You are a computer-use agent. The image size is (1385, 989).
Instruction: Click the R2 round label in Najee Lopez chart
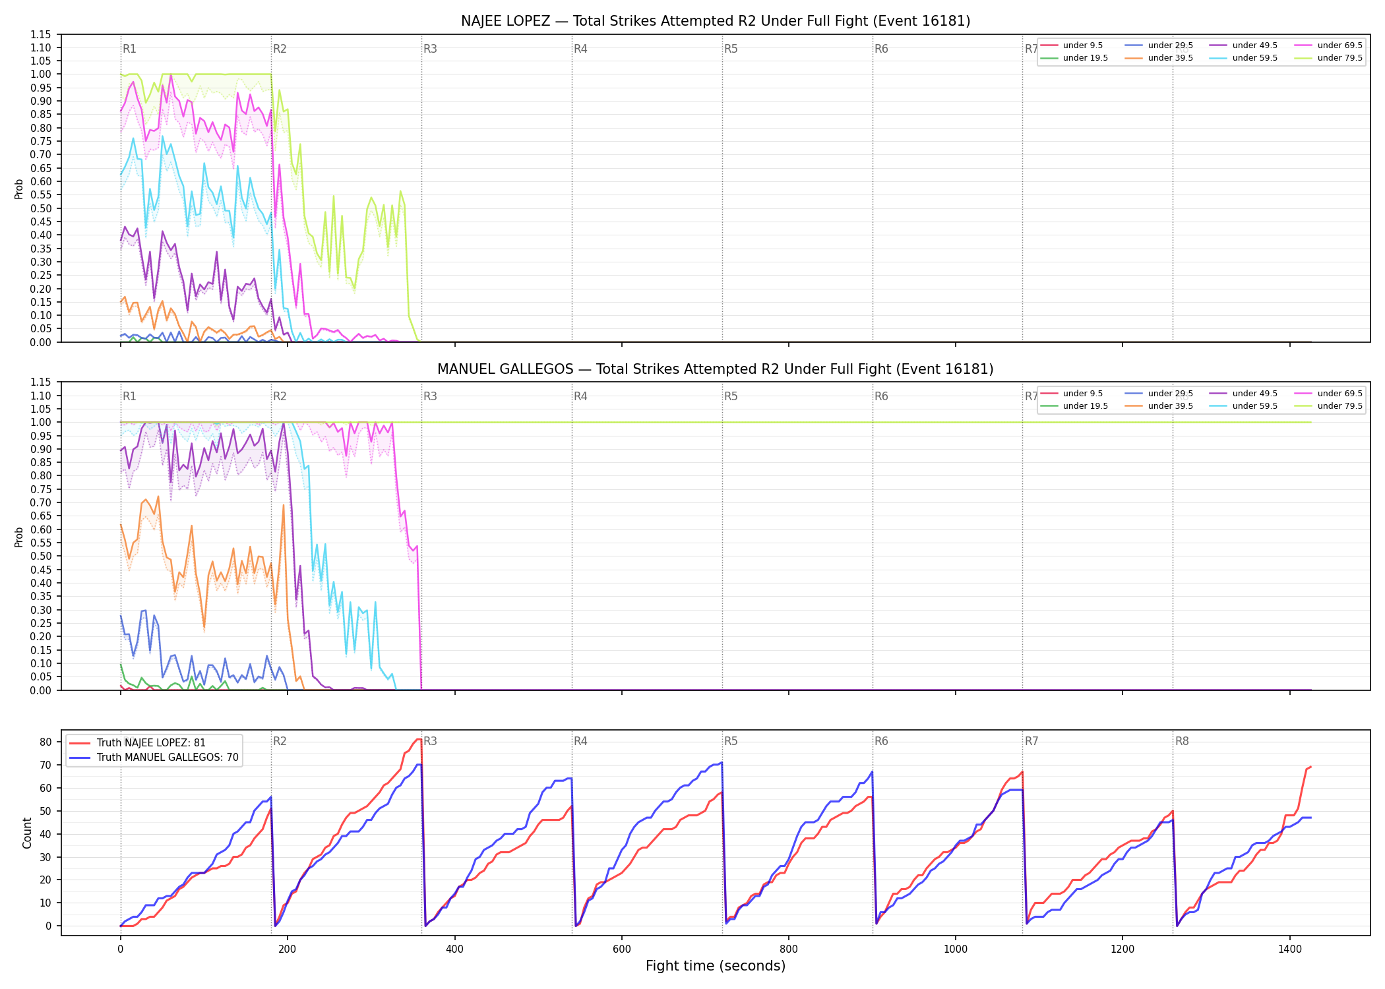280,49
